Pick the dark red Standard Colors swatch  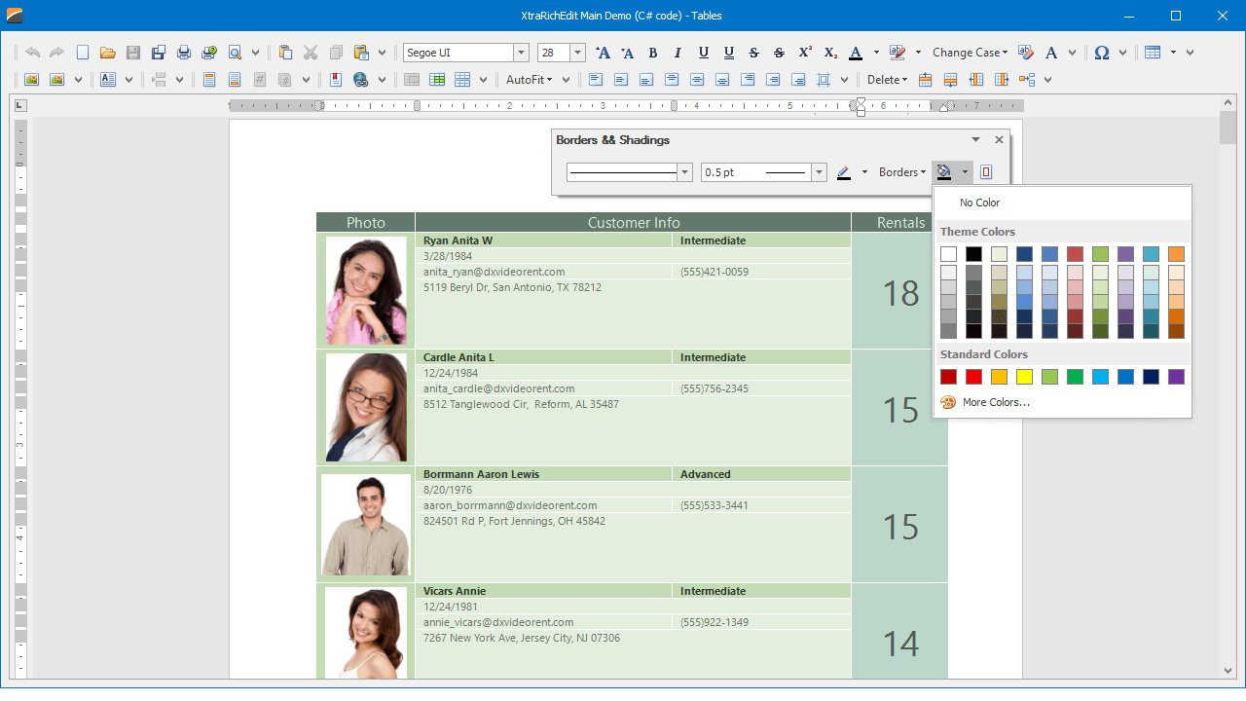948,376
